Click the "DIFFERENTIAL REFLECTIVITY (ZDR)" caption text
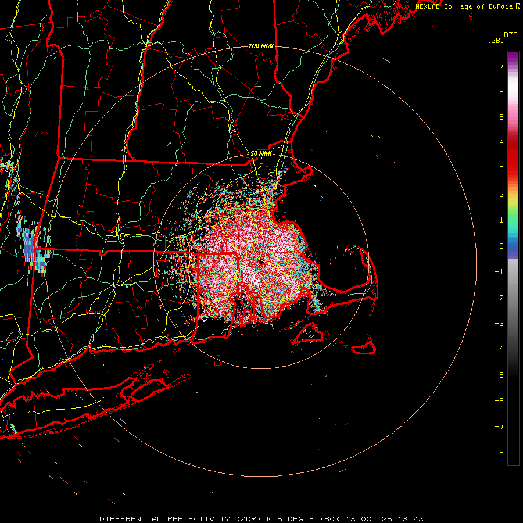Viewport: 523px width, 523px height. pos(182,519)
